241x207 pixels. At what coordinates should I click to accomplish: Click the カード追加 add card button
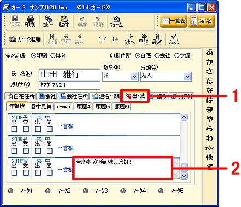pos(25,39)
